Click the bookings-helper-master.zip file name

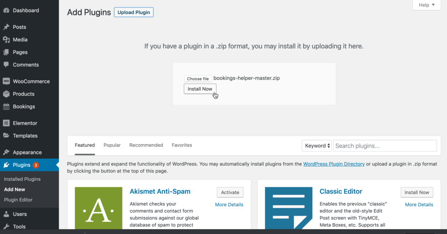[x=247, y=78]
